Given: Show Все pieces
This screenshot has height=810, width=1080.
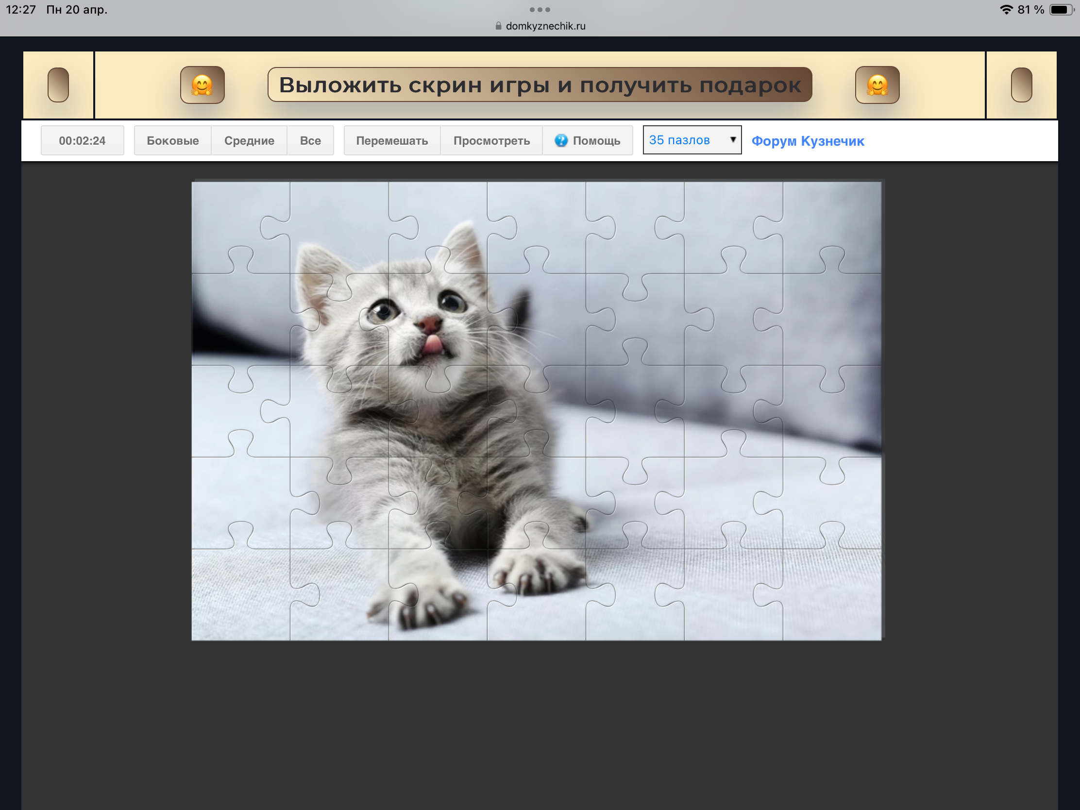Looking at the screenshot, I should (x=310, y=141).
